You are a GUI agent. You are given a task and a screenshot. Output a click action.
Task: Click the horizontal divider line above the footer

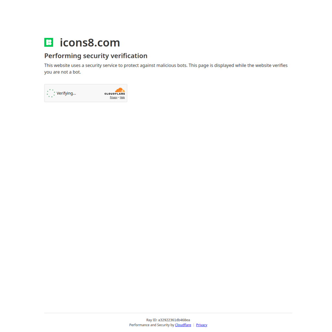[168, 313]
